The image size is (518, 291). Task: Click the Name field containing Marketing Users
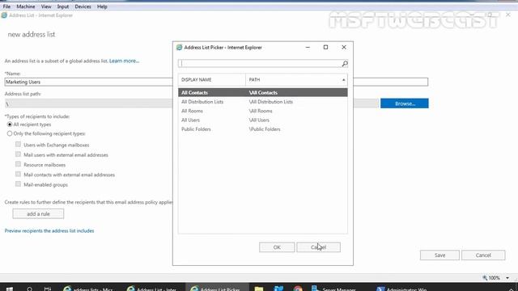pos(88,82)
